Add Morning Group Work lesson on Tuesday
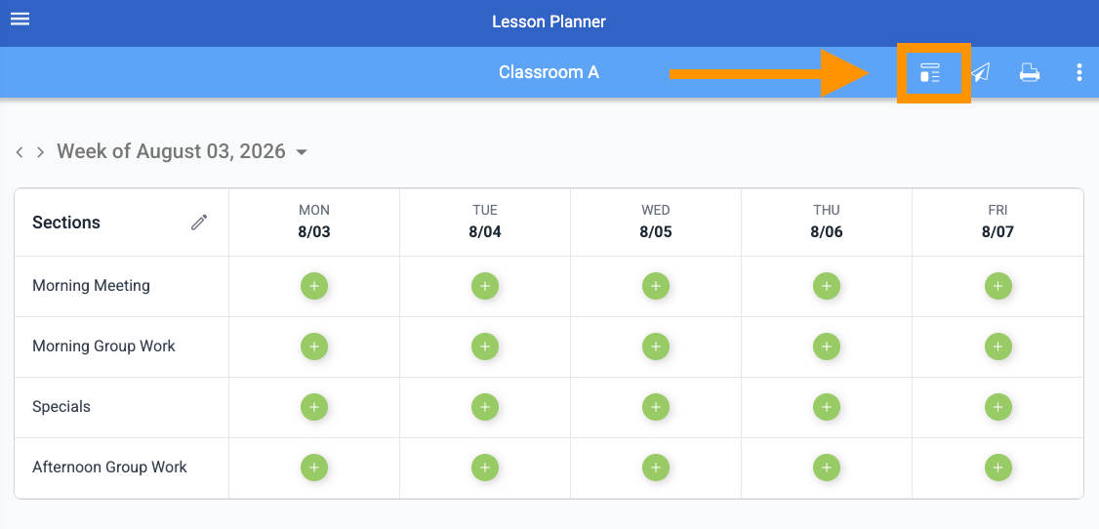This screenshot has width=1099, height=529. click(x=485, y=346)
